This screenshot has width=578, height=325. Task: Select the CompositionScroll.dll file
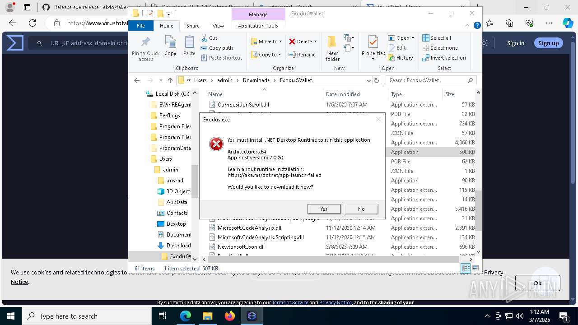point(243,105)
